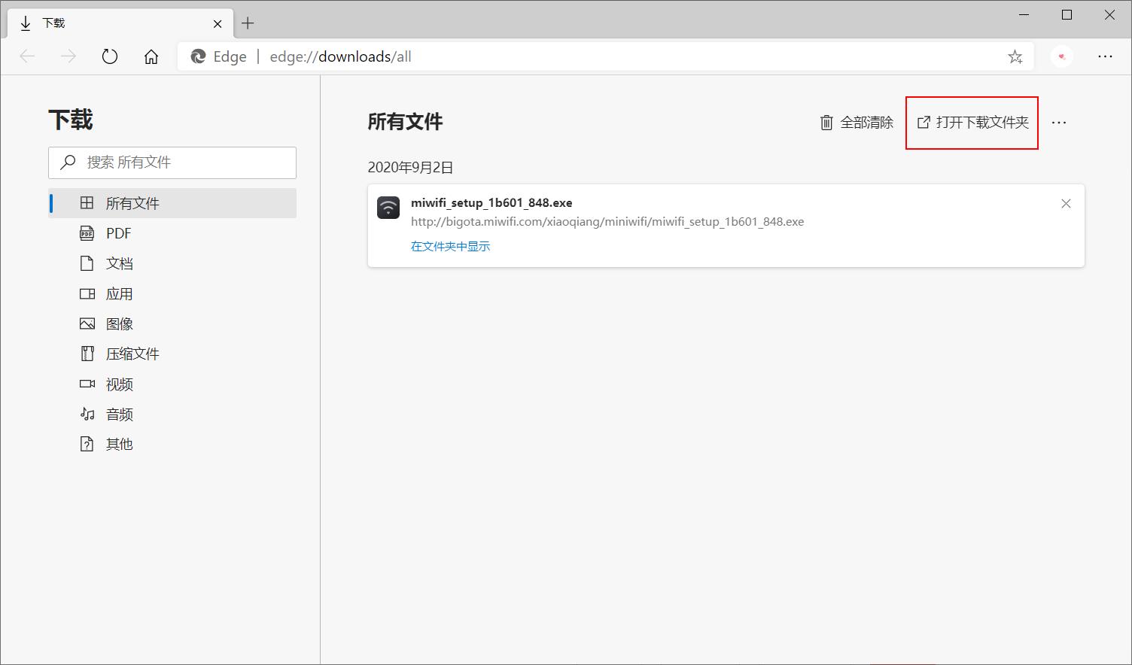Open the 应用 (Apps) downloads category

point(118,293)
